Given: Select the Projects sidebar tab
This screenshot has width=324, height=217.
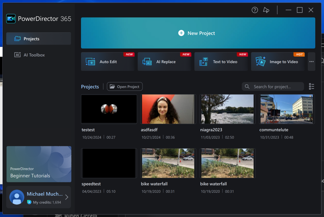Looking at the screenshot, I should pyautogui.click(x=39, y=38).
